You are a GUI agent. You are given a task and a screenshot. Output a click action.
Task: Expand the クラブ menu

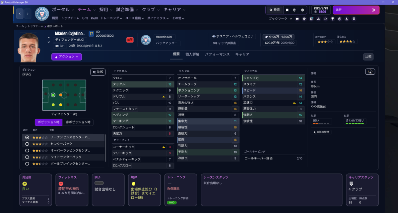151,10
